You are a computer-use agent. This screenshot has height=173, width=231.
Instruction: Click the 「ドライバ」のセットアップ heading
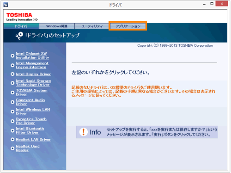click(53, 36)
